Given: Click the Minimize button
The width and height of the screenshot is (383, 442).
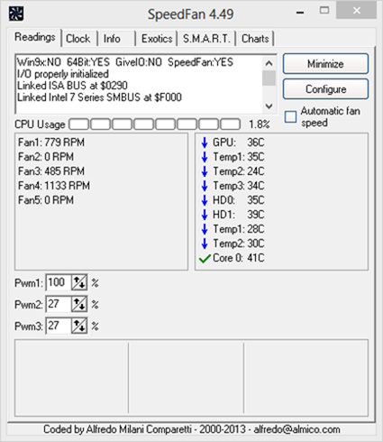Looking at the screenshot, I should coord(325,64).
